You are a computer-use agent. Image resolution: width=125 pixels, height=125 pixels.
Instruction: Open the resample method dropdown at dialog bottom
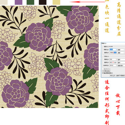tap(117, 75)
